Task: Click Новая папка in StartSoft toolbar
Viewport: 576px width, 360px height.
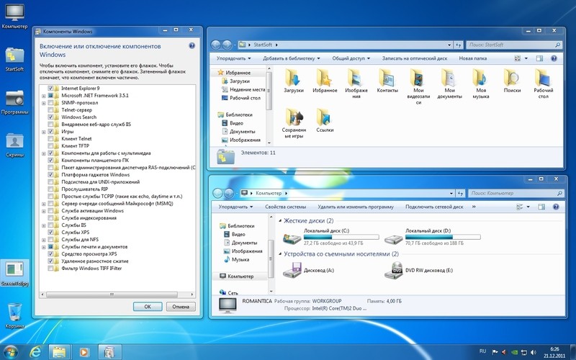Action: pyautogui.click(x=473, y=58)
